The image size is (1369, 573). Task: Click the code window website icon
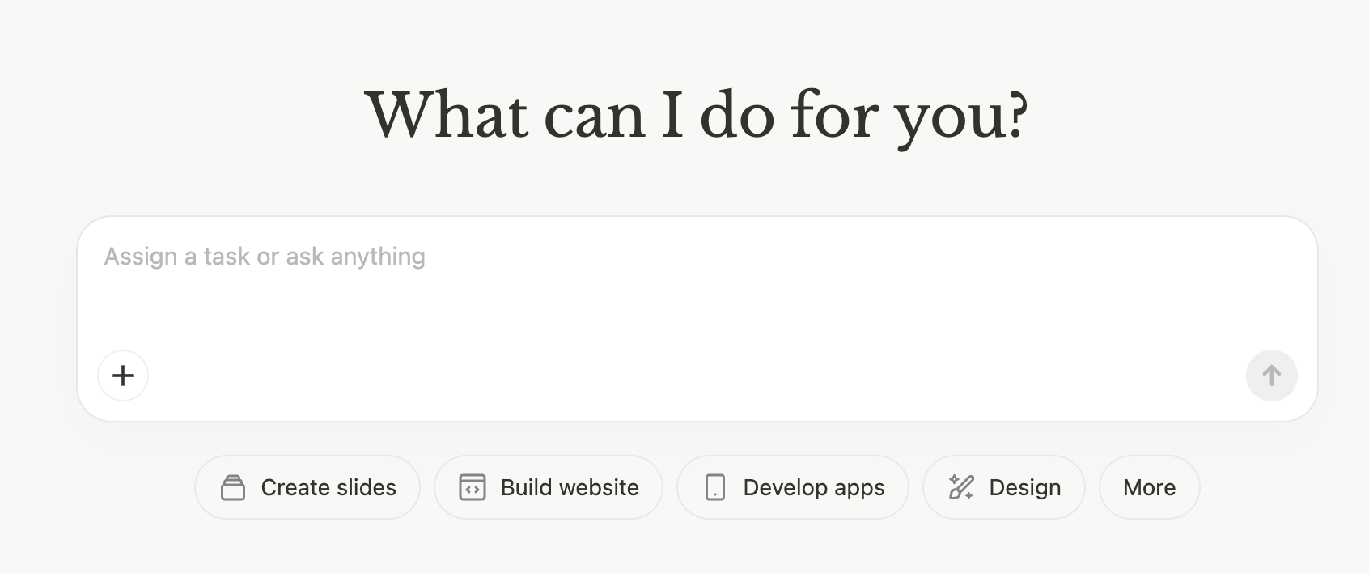(x=473, y=487)
